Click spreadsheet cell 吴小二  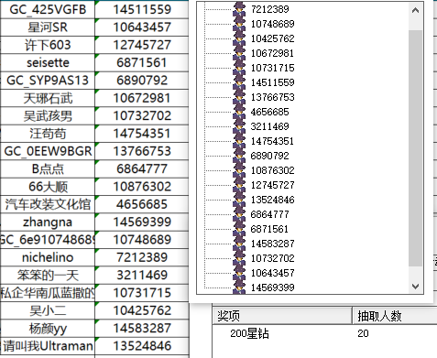[x=48, y=310]
